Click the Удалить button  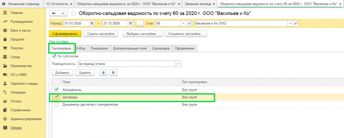(x=85, y=73)
